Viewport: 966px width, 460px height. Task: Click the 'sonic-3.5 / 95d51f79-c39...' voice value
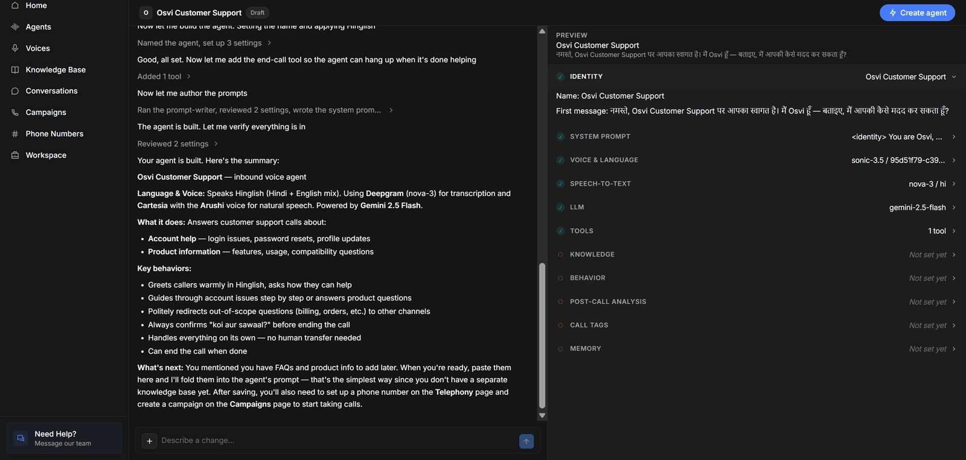(x=898, y=160)
